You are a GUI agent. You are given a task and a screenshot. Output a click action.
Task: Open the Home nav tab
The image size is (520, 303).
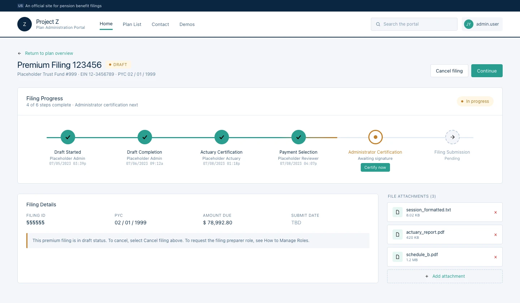coord(106,24)
